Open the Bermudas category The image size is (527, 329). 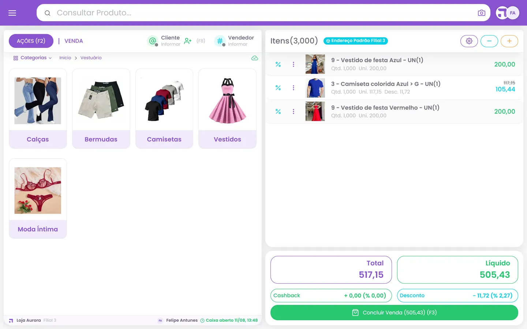click(x=101, y=109)
